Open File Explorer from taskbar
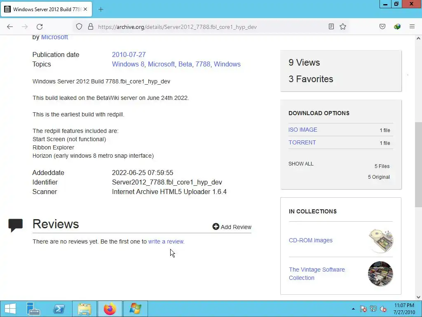The height and width of the screenshot is (317, 422). pos(84,309)
